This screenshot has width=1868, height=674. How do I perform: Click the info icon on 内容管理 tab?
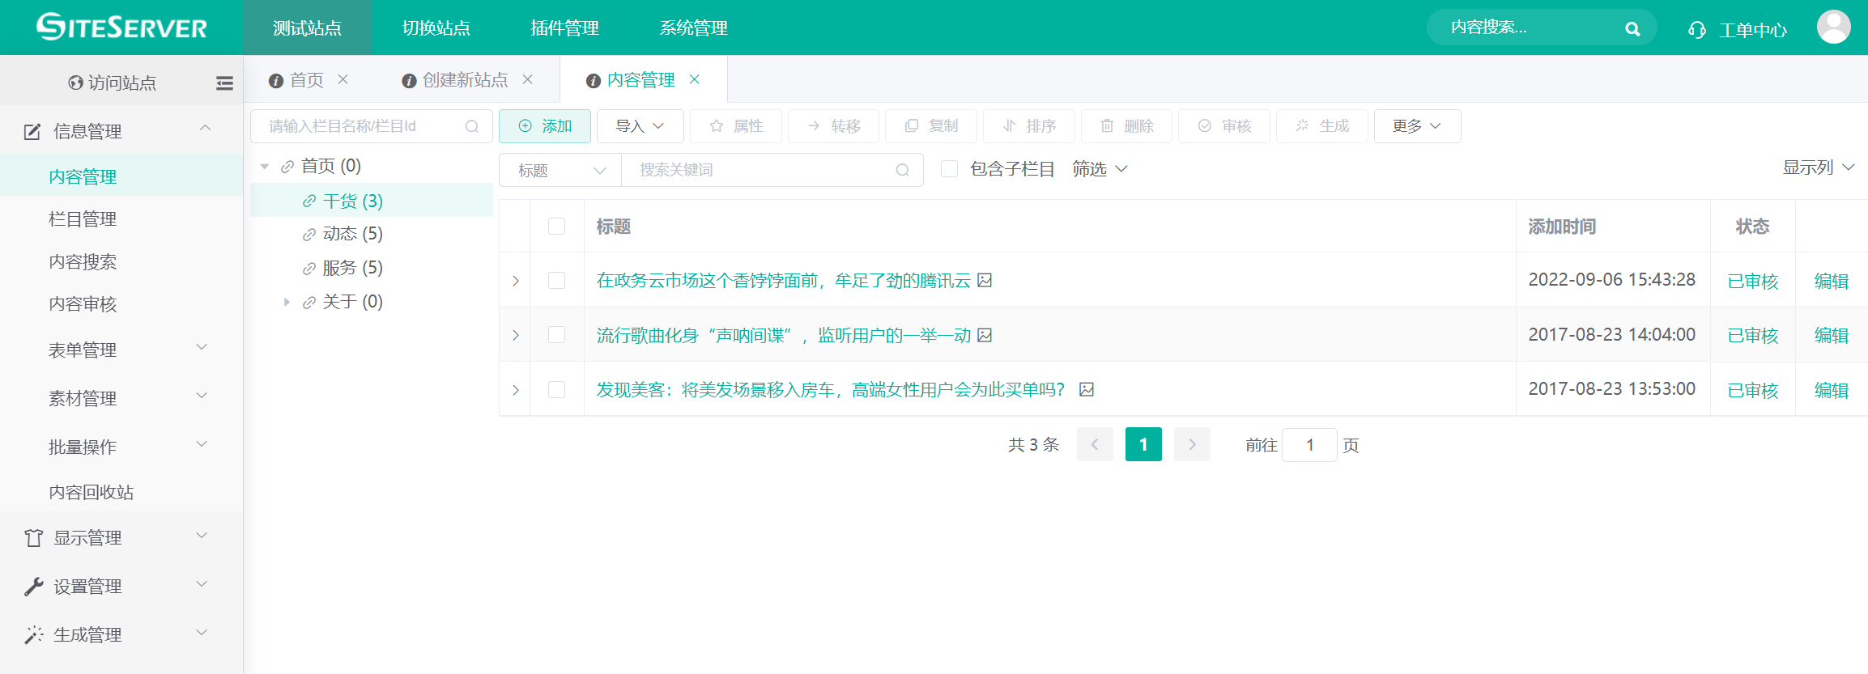pos(594,81)
